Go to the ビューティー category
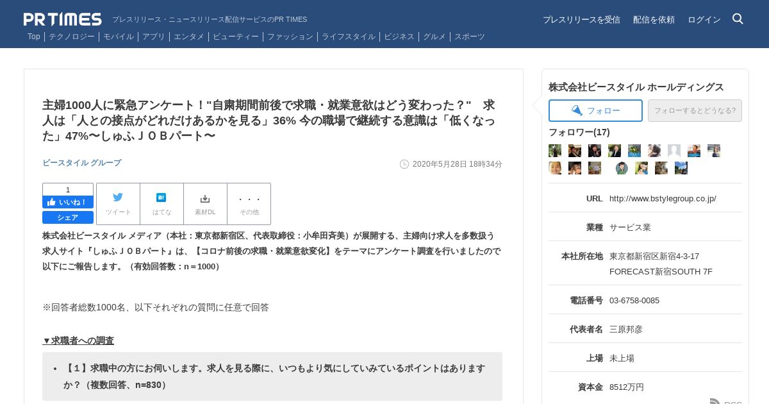Screen dimensions: 769x404 pyautogui.click(x=236, y=37)
